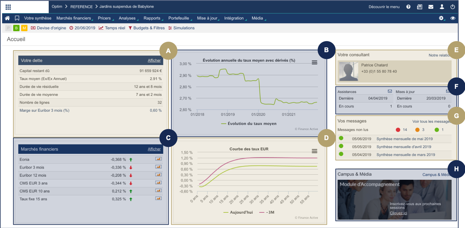Click the Voir tous les messages link
This screenshot has height=228, width=465.
(431, 121)
